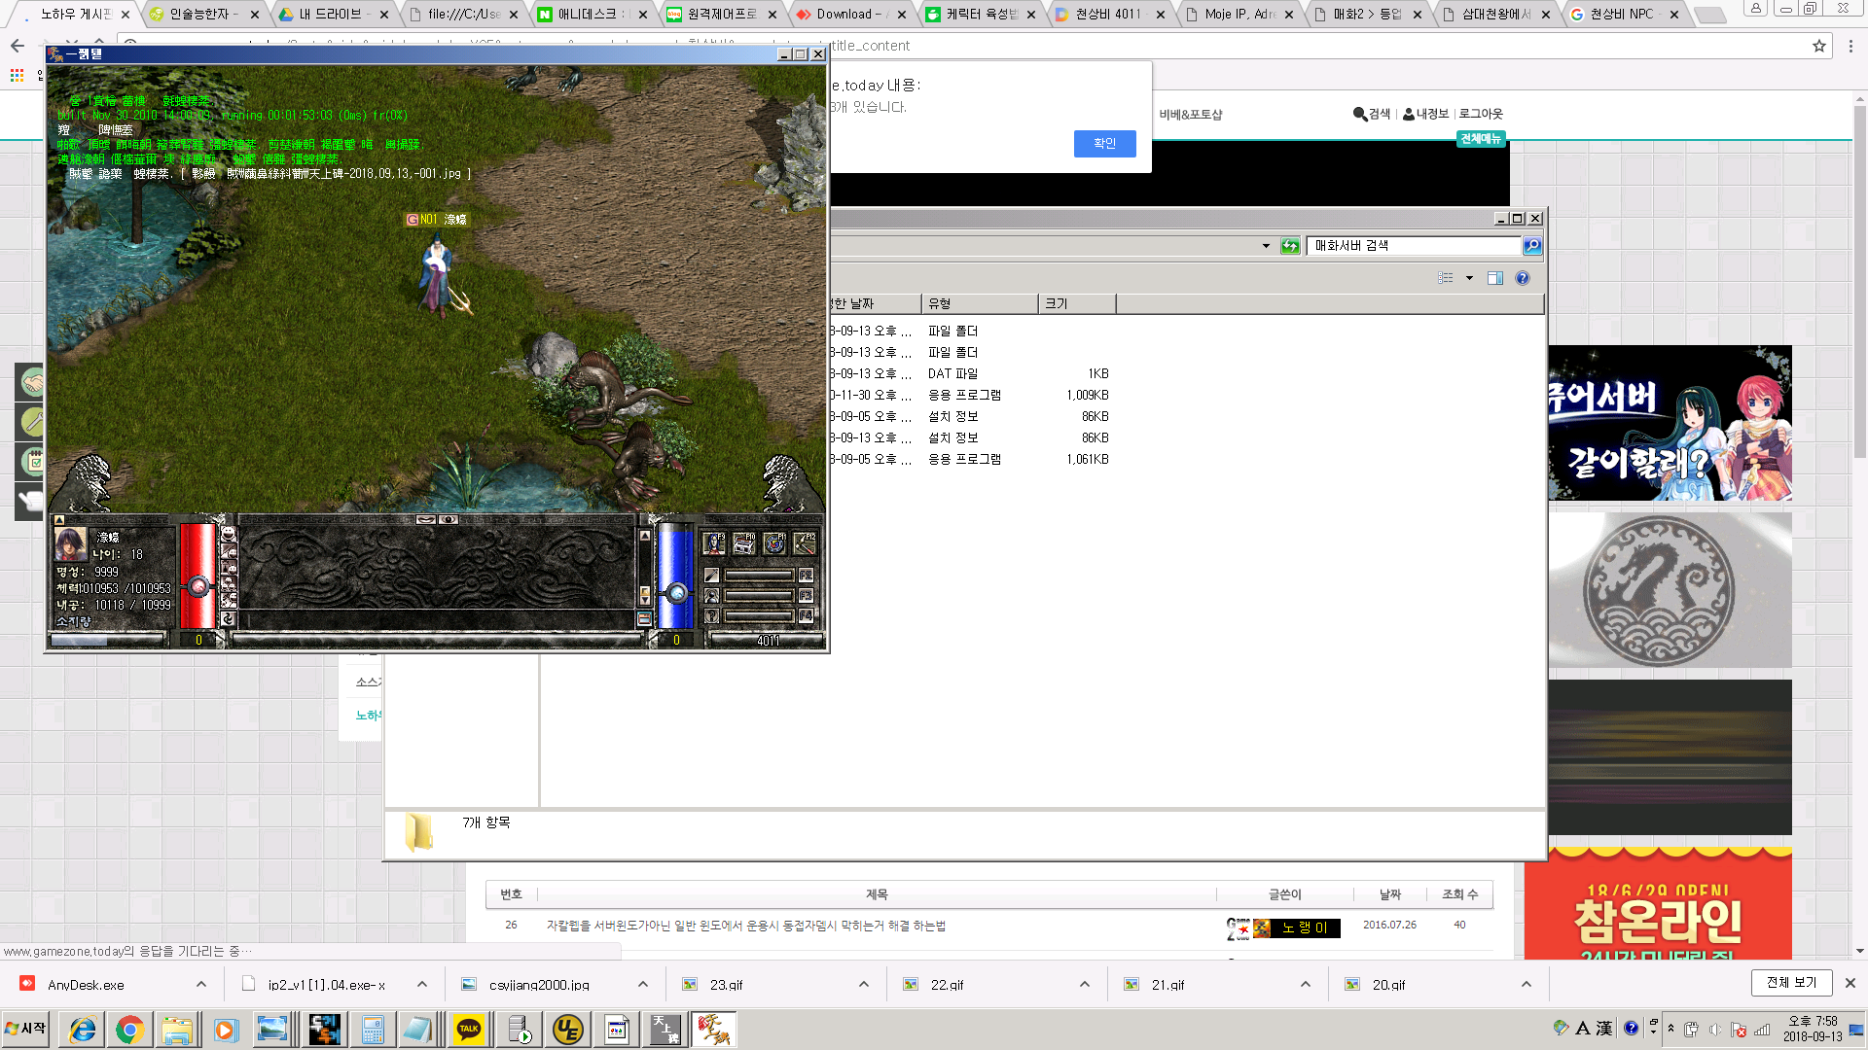This screenshot has height=1050, width=1868.
Task: Click the green refresh icon in explorer
Action: (x=1290, y=246)
